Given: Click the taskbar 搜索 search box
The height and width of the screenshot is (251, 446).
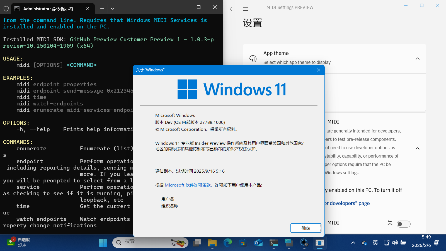Looking at the screenshot, I should 150,243.
